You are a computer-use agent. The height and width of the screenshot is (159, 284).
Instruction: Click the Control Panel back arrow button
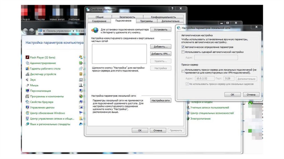(25, 31)
